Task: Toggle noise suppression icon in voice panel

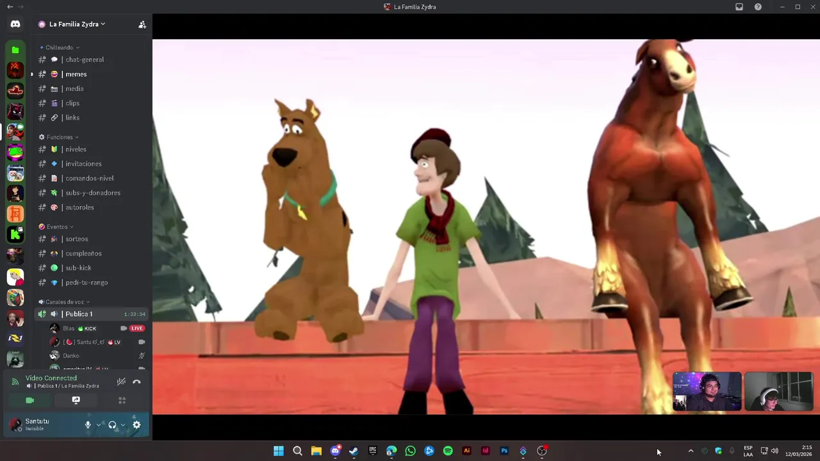Action: [121, 382]
